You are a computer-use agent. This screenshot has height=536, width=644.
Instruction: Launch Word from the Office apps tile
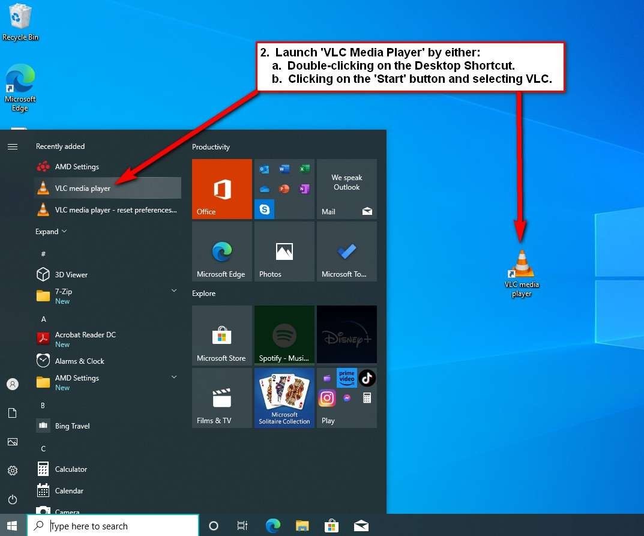click(284, 169)
